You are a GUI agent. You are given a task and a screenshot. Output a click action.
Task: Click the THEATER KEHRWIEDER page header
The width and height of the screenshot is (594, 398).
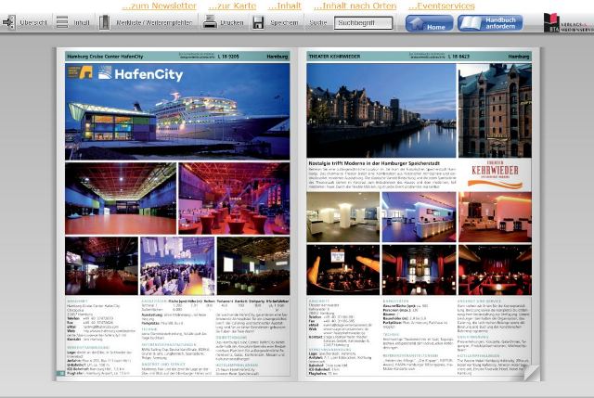334,57
